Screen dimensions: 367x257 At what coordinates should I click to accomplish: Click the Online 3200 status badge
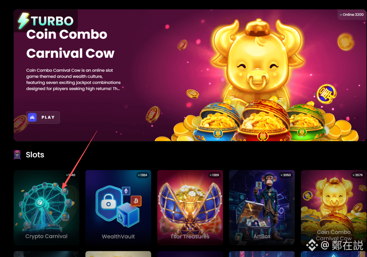352,15
